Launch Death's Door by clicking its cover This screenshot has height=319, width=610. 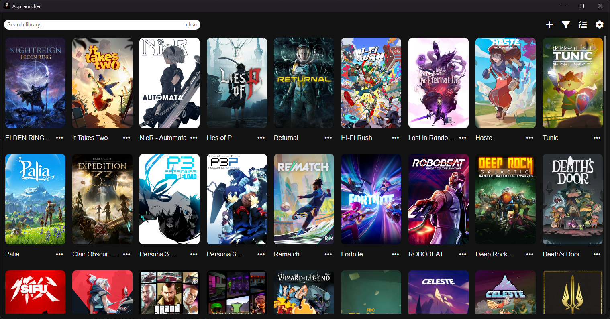pyautogui.click(x=572, y=199)
